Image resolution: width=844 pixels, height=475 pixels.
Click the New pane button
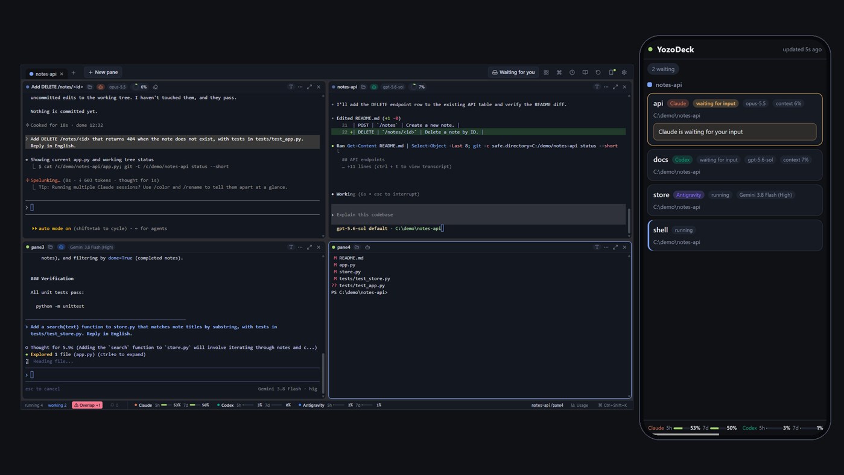(x=103, y=72)
